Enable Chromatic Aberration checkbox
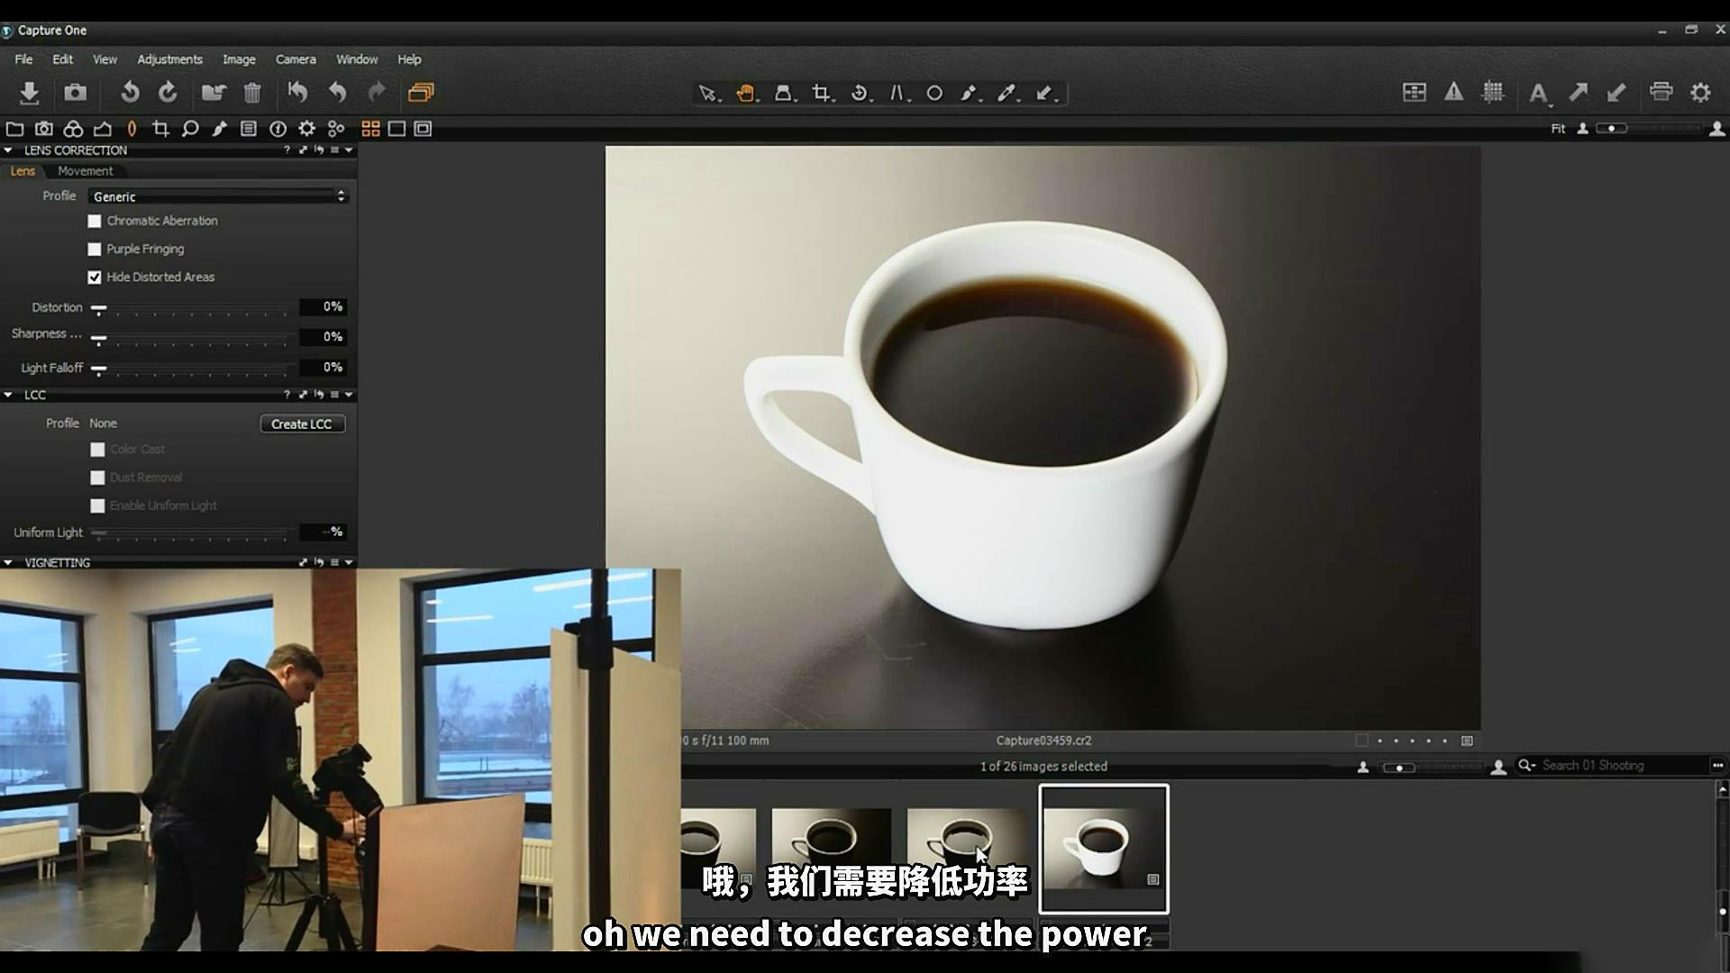Viewport: 1730px width, 973px height. (x=95, y=221)
